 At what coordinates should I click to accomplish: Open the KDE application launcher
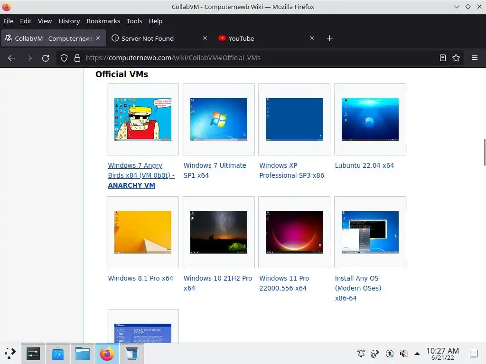click(10, 354)
